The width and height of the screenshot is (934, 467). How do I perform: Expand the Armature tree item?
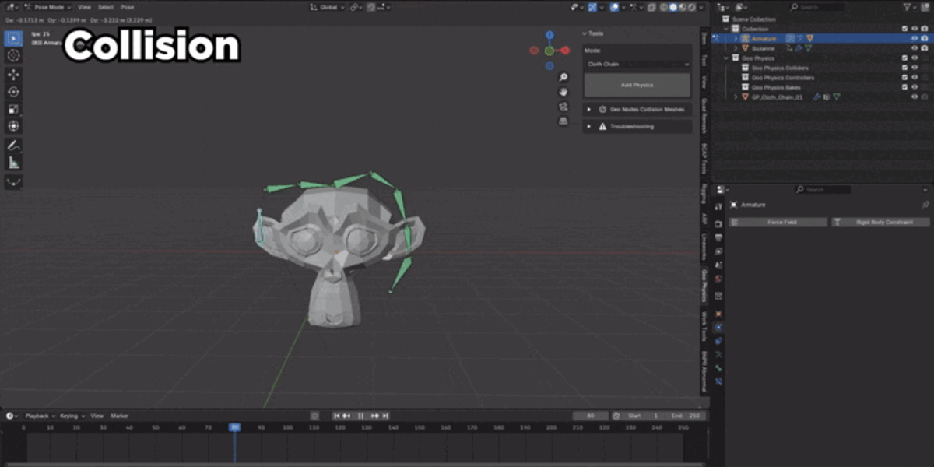point(736,38)
